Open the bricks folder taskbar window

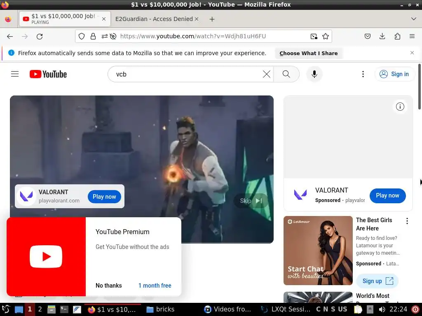(x=160, y=309)
